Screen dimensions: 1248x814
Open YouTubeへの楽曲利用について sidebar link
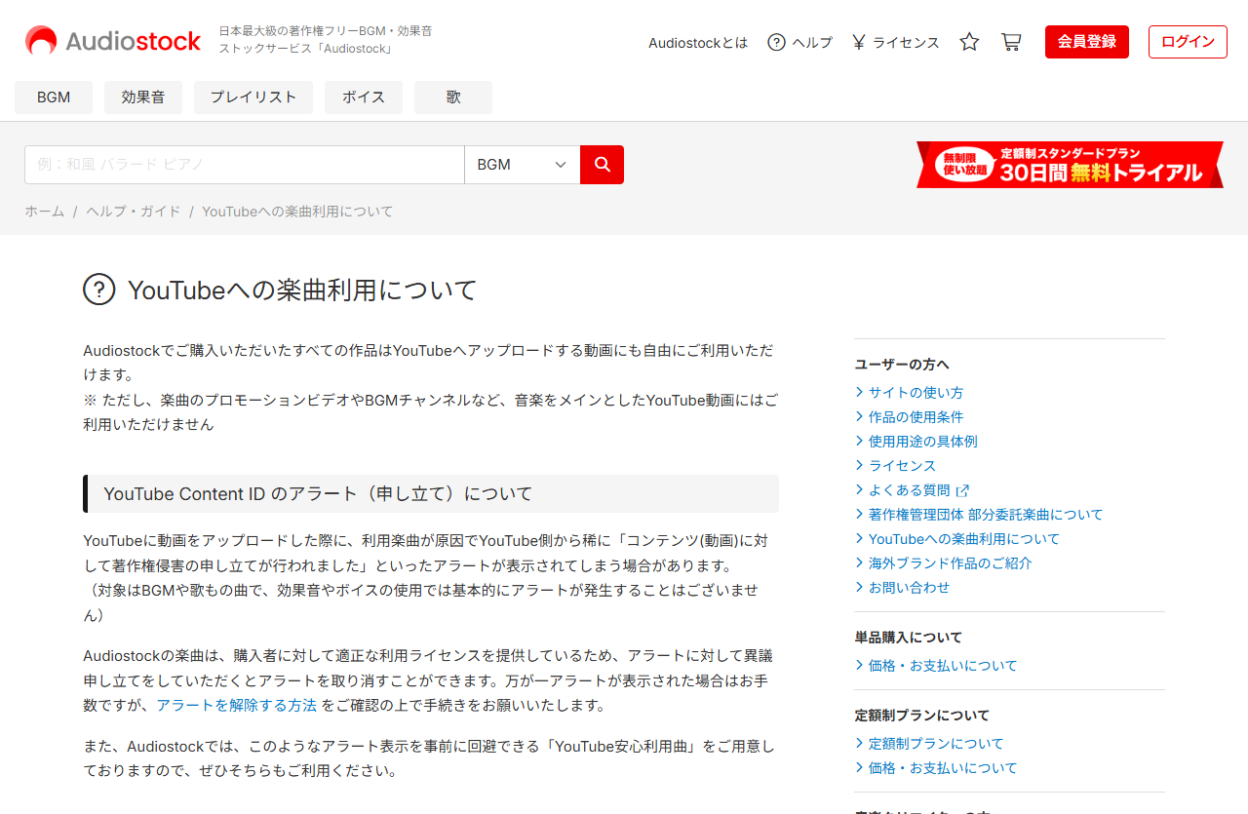pos(964,538)
